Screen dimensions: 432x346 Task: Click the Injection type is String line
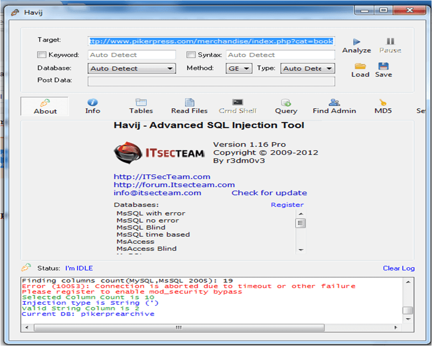(x=90, y=303)
